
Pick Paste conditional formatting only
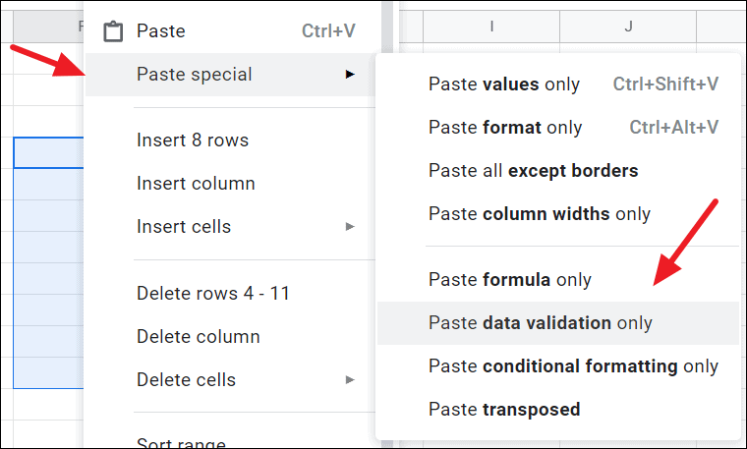573,366
